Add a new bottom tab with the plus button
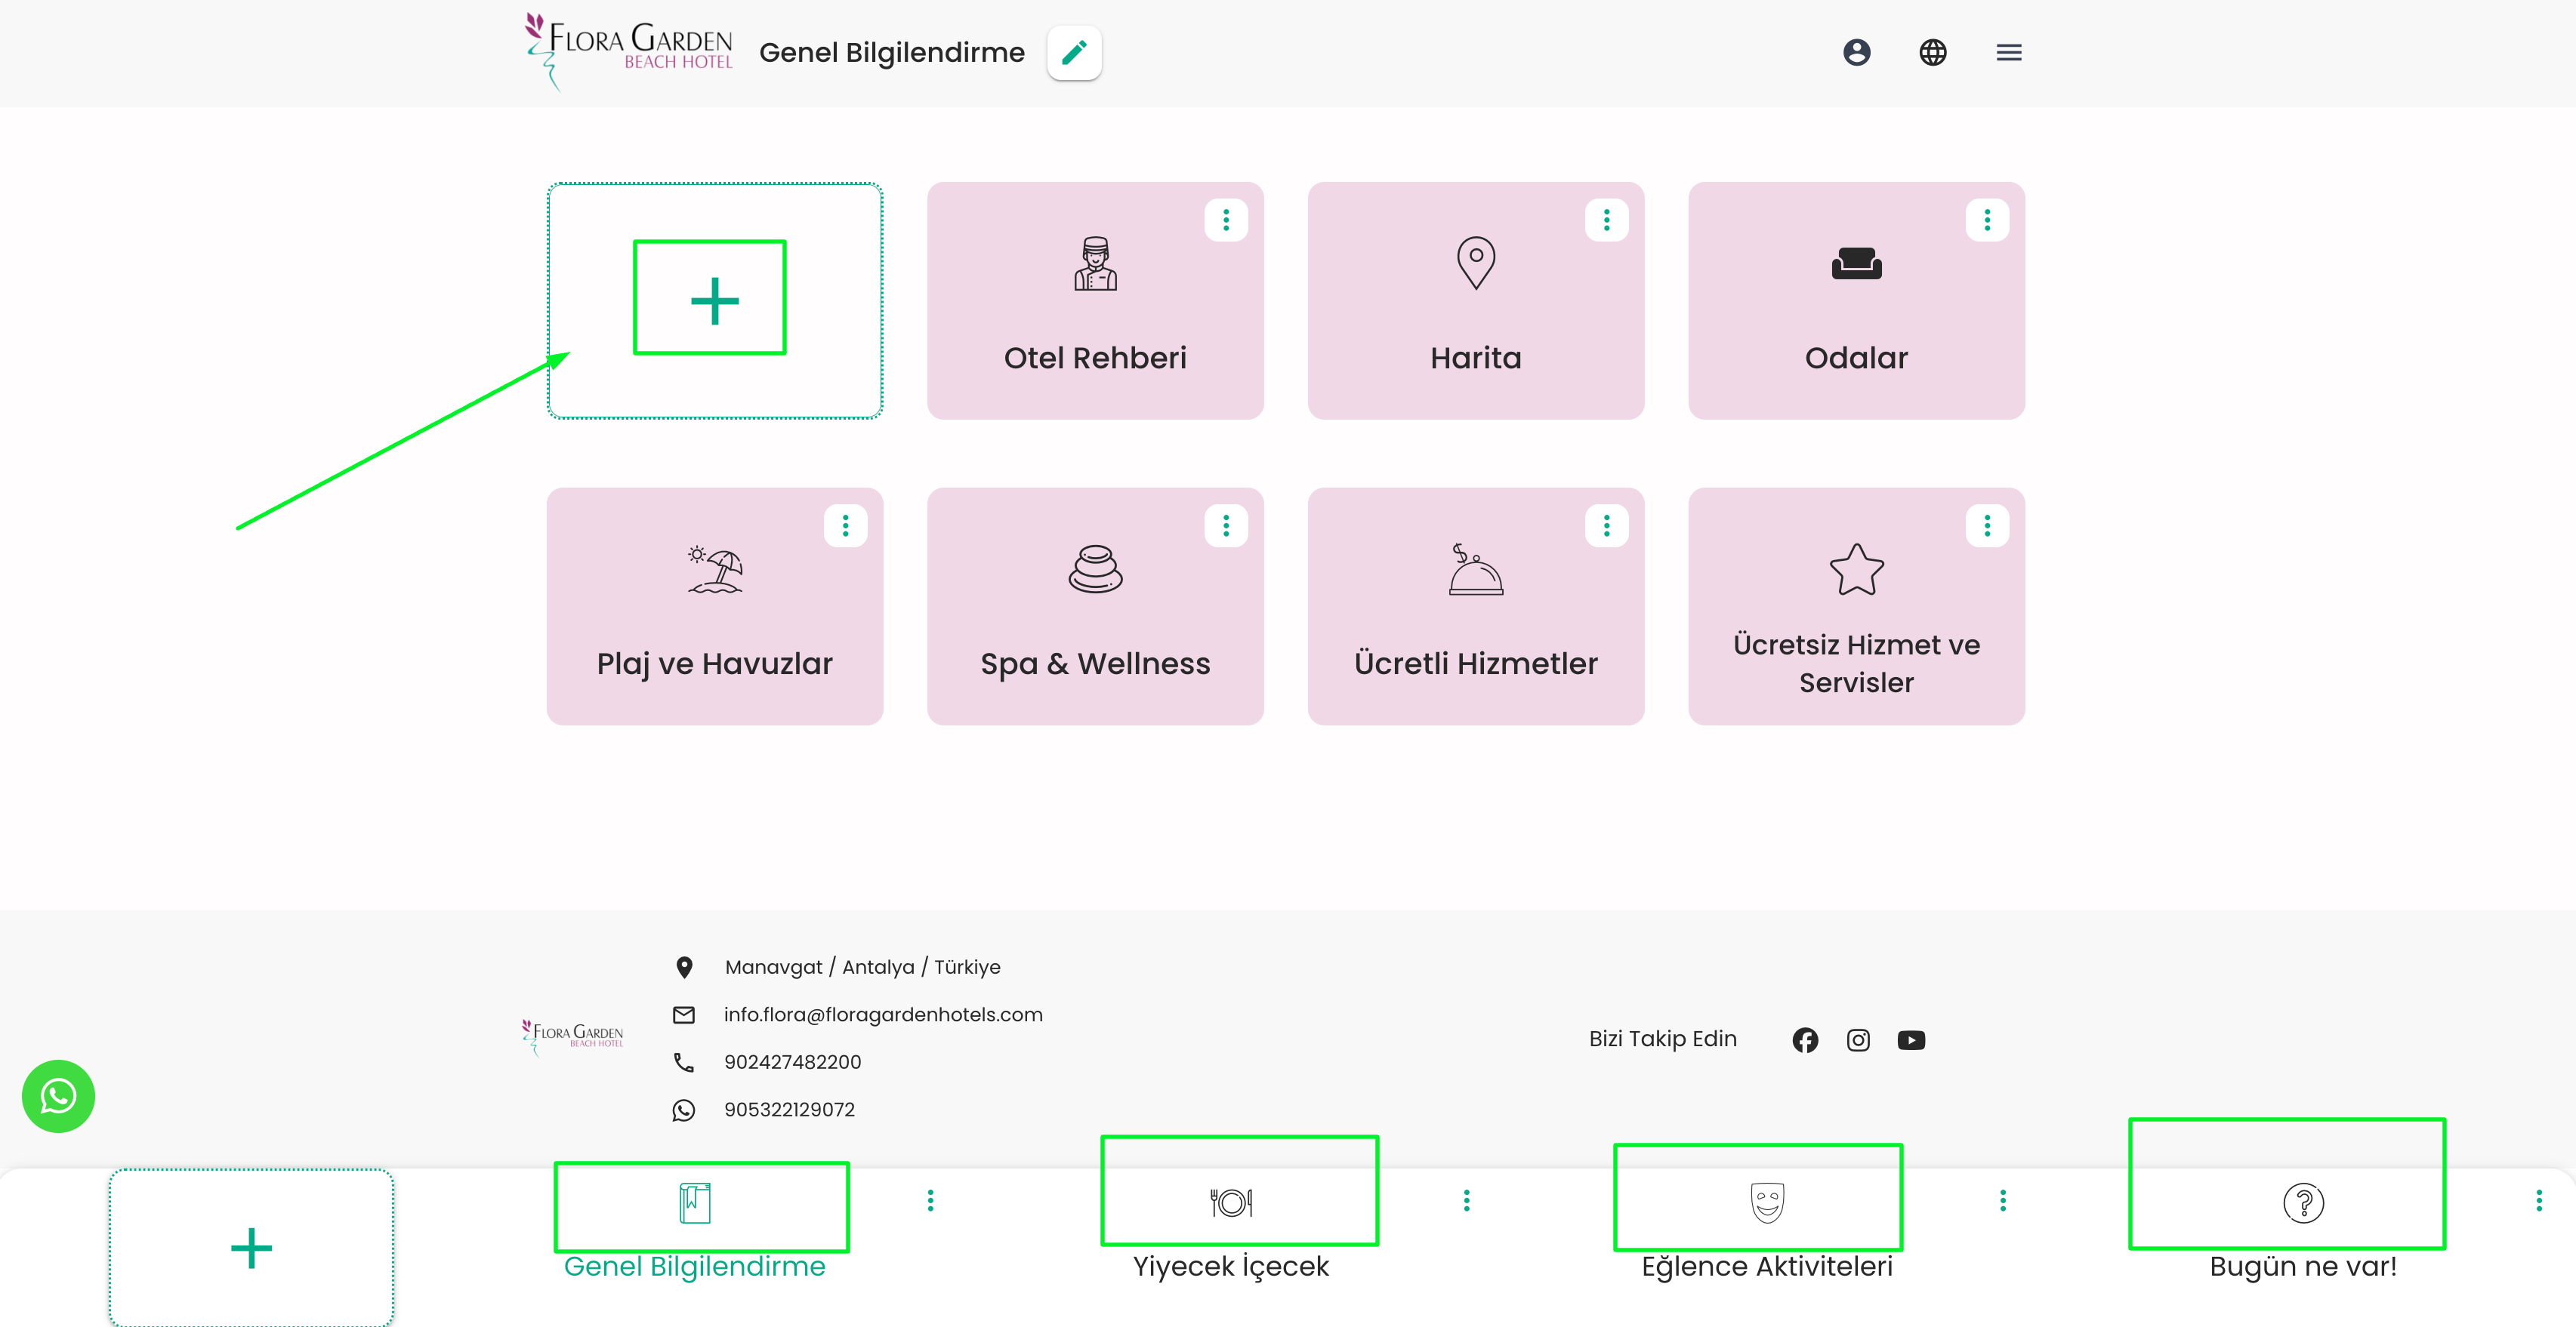 (x=251, y=1248)
